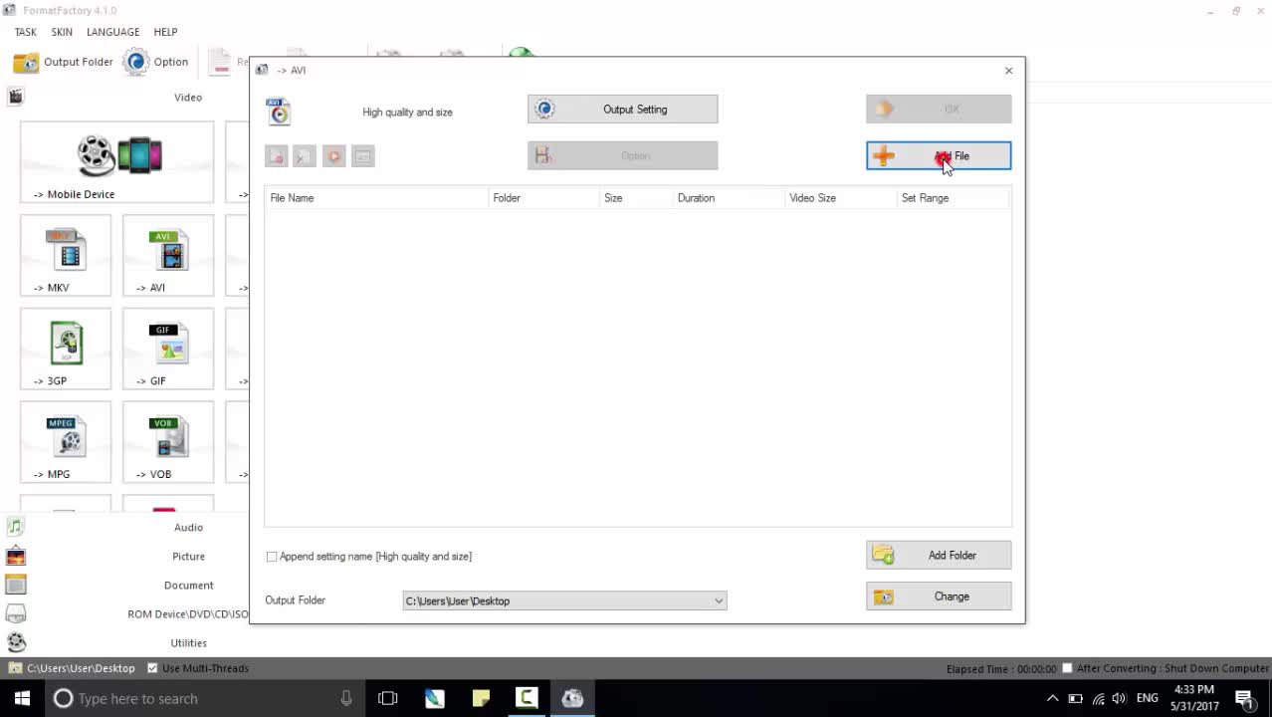This screenshot has height=717, width=1272.
Task: Open the SKIN menu
Action: pos(62,32)
